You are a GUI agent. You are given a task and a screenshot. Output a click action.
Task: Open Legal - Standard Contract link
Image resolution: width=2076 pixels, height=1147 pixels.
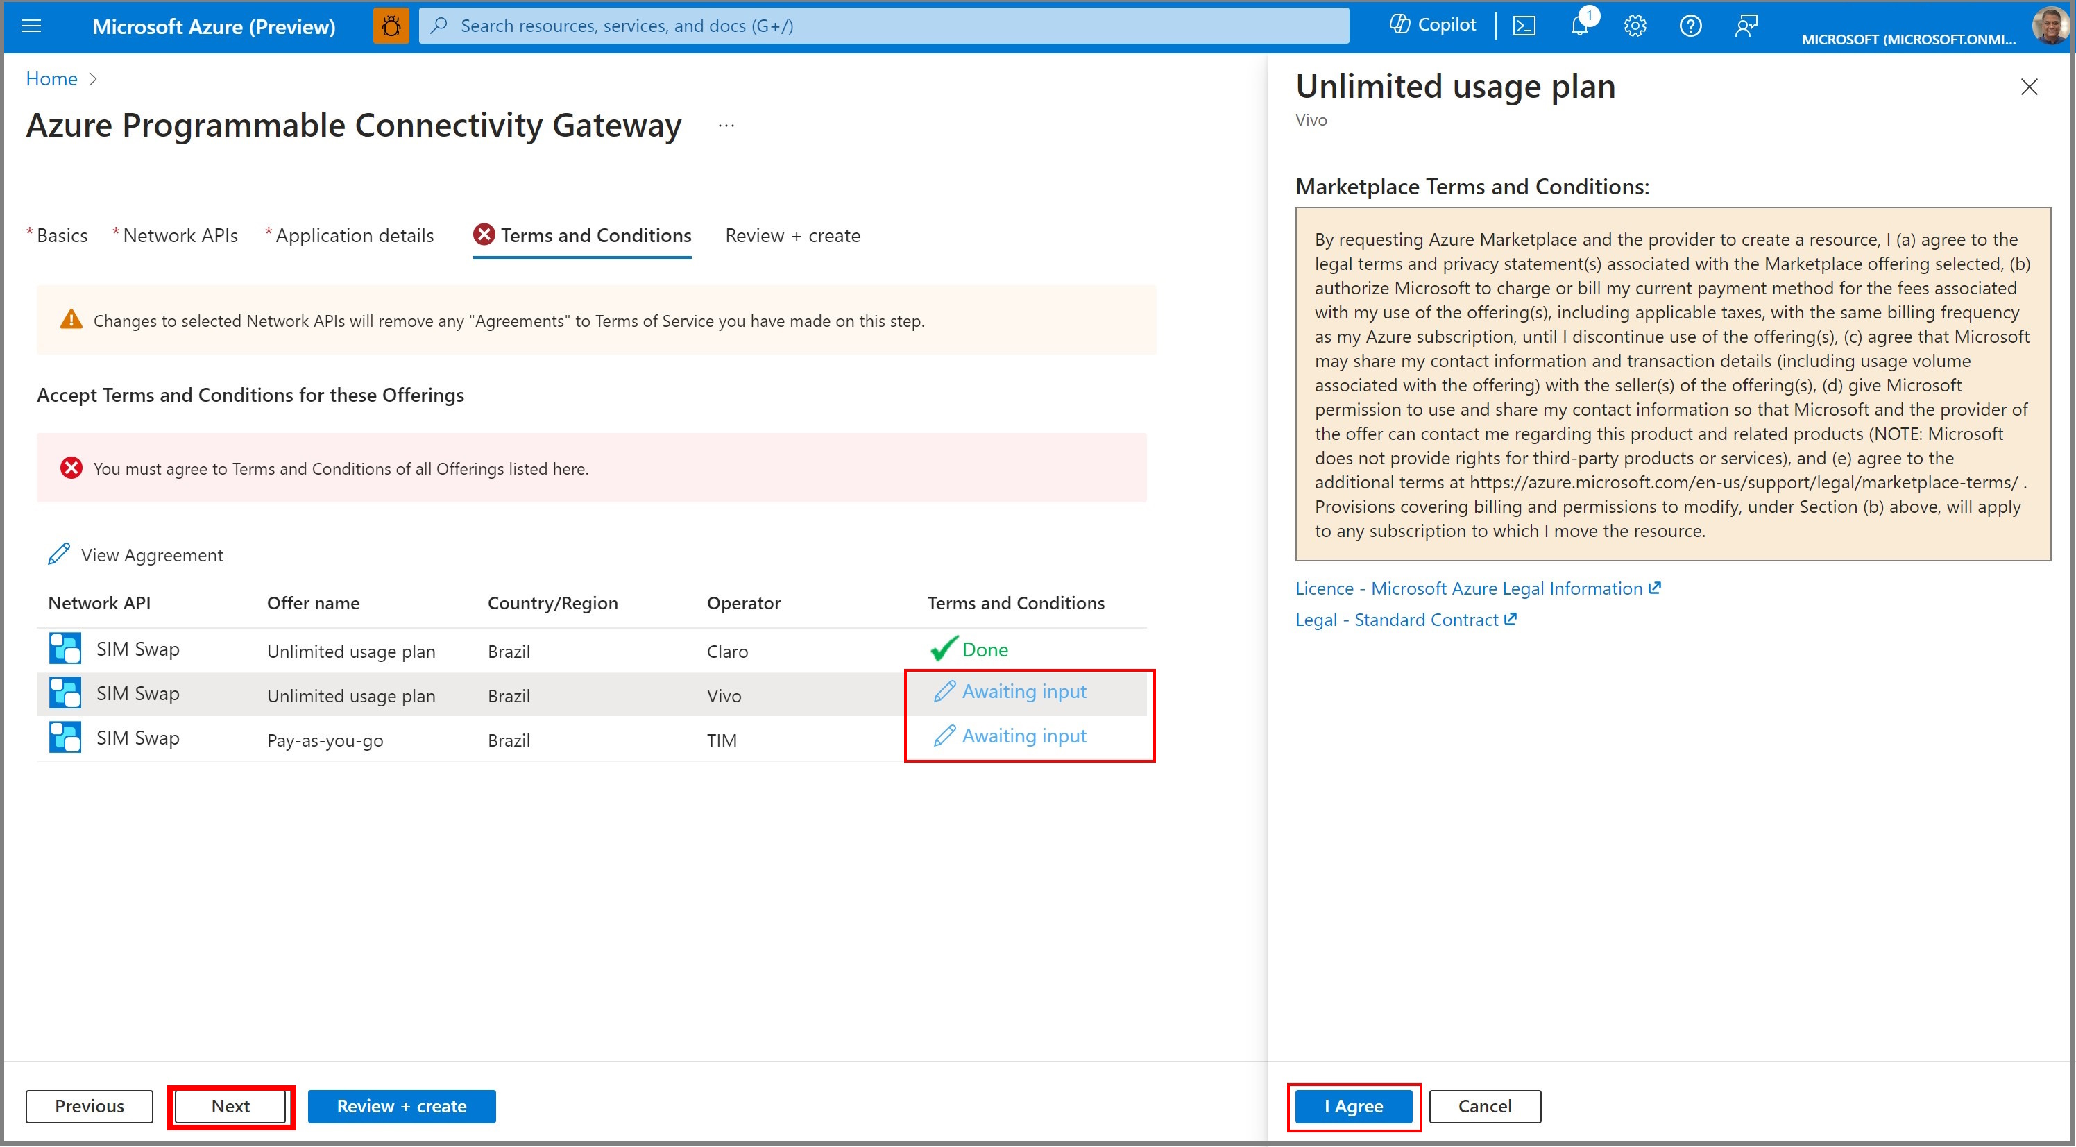[1406, 620]
